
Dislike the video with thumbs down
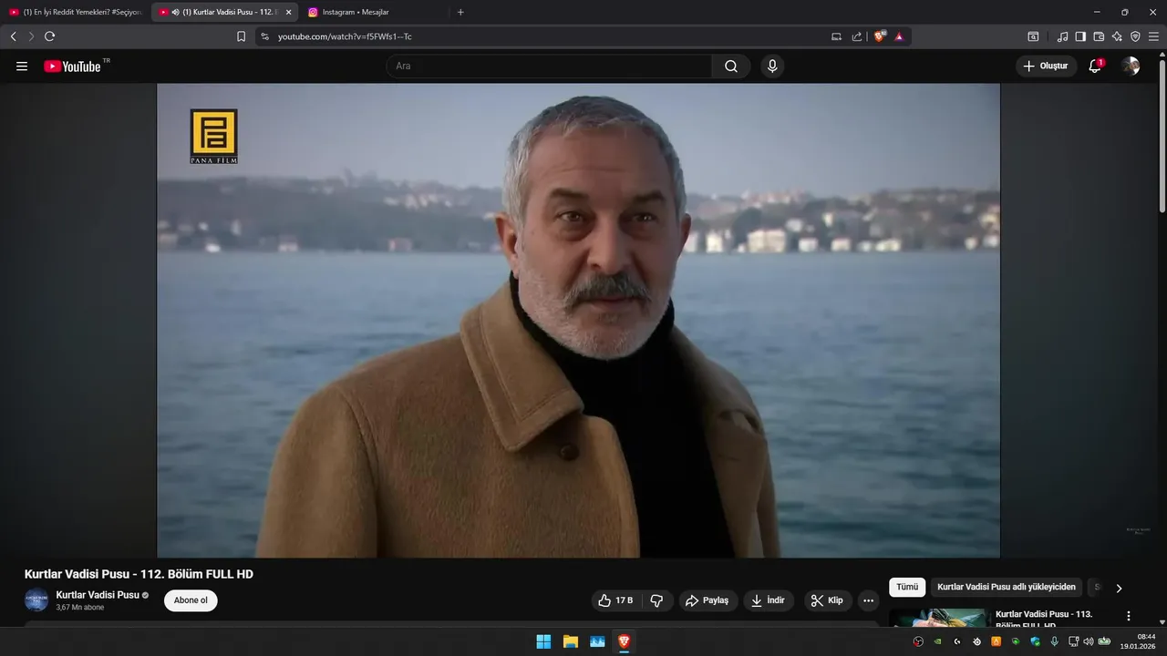click(656, 600)
